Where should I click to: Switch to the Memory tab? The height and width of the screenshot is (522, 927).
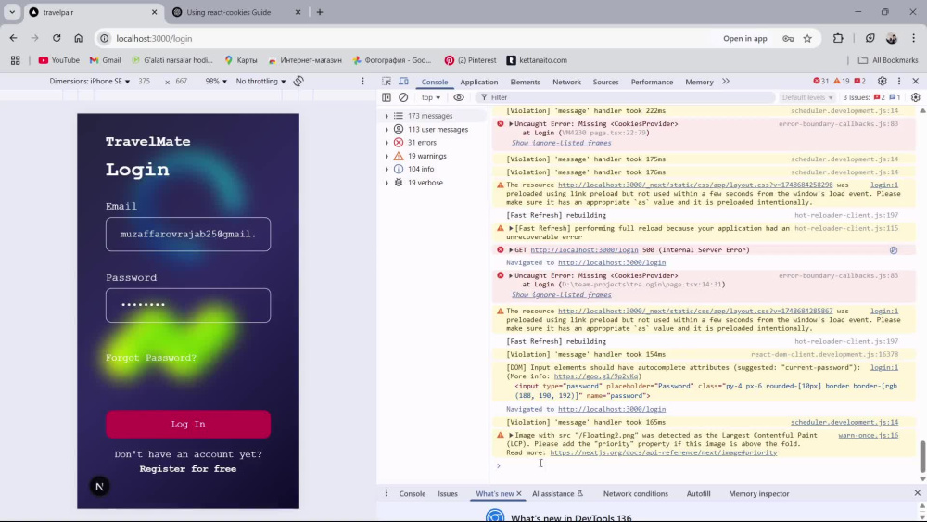coord(699,83)
